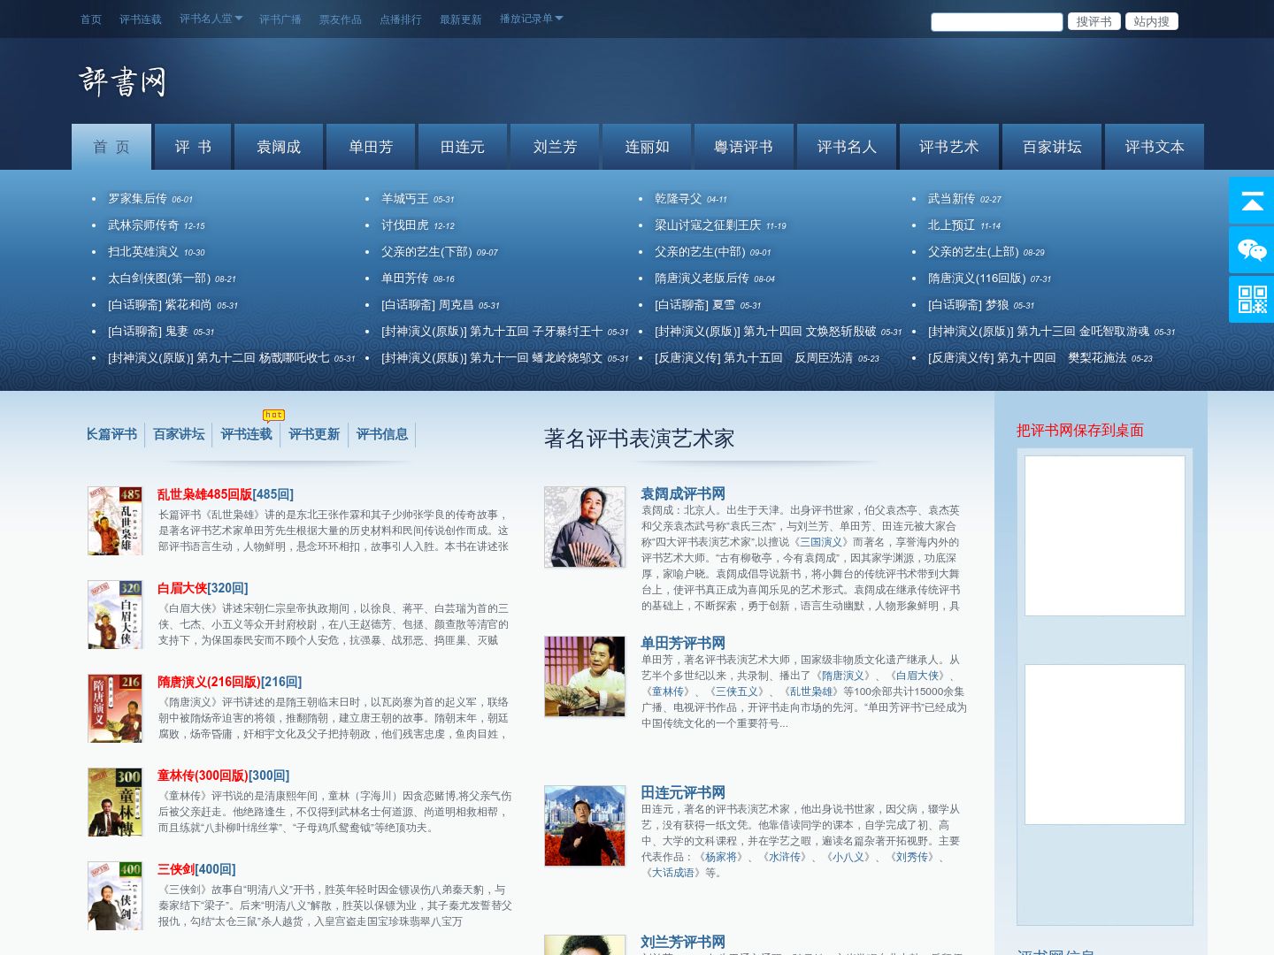The image size is (1274, 955).
Task: Open 点播排行 top link
Action: tap(401, 19)
